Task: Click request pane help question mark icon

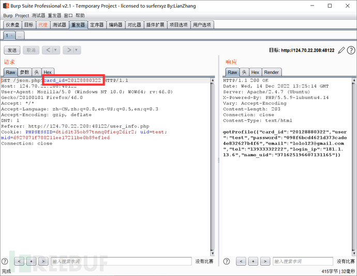Action: pyautogui.click(x=5, y=261)
